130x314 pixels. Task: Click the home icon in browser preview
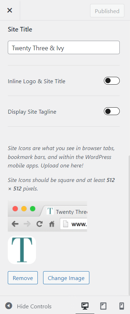coord(52,224)
